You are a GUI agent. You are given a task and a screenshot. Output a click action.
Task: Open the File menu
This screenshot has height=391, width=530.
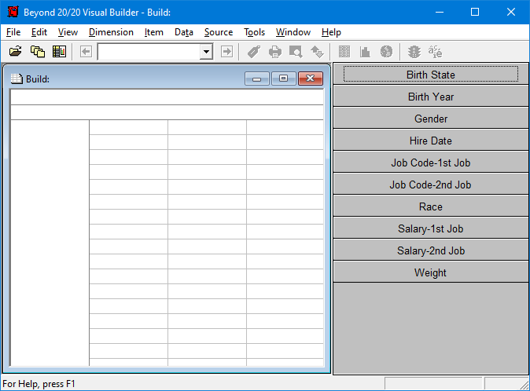(13, 32)
